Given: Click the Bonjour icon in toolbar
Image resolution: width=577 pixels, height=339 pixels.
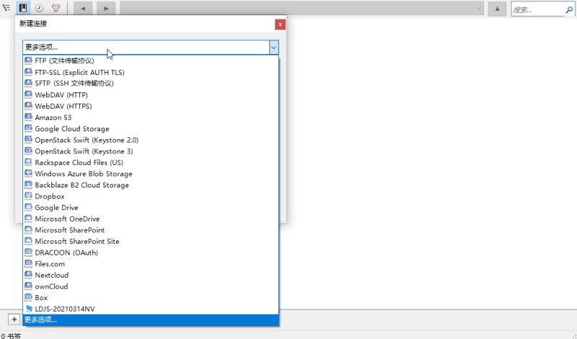Looking at the screenshot, I should click(x=56, y=8).
